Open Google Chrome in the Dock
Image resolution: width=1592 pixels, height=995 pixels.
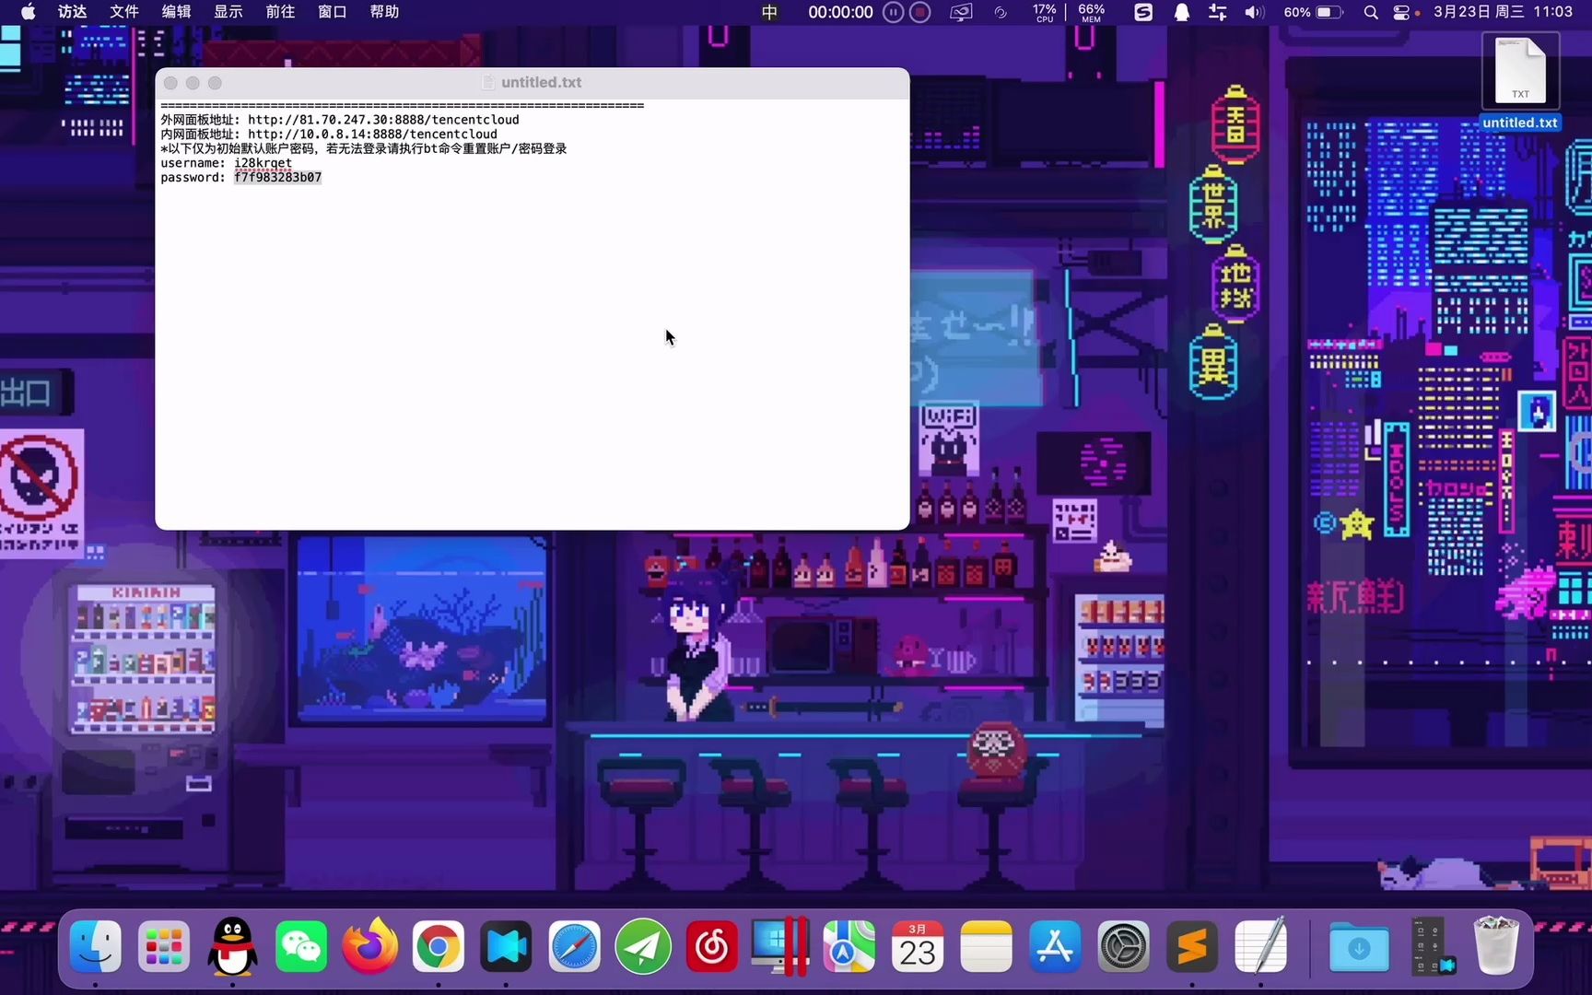click(x=438, y=946)
